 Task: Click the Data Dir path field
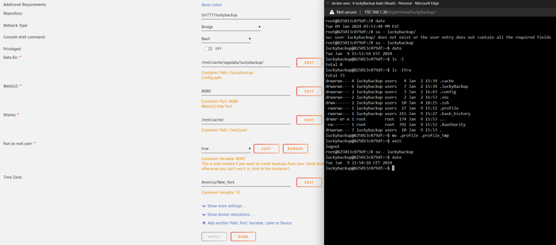(x=246, y=63)
